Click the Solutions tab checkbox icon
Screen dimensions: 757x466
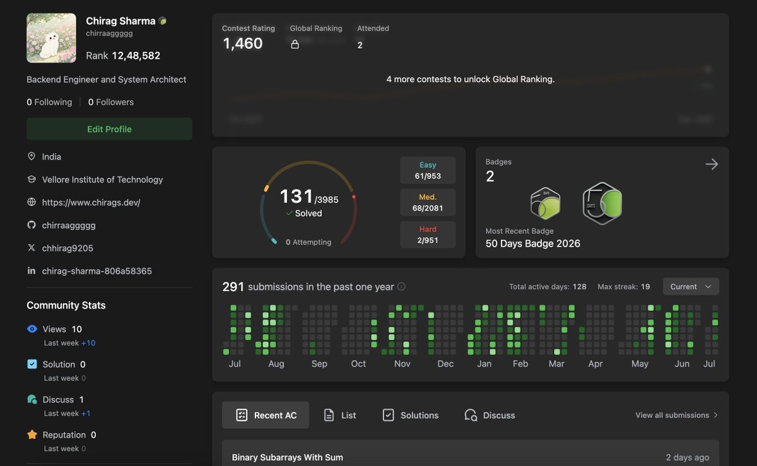point(389,415)
